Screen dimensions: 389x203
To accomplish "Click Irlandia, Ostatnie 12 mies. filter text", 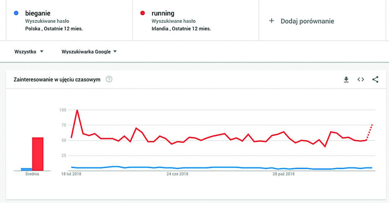I will point(181,28).
